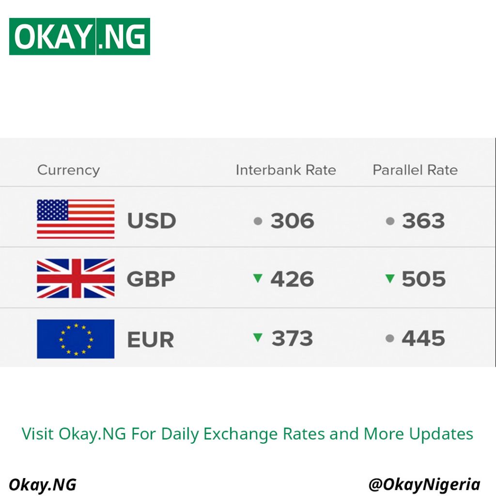Screen dimensions: 496x496
Task: Click the USD currency label
Action: click(x=151, y=221)
